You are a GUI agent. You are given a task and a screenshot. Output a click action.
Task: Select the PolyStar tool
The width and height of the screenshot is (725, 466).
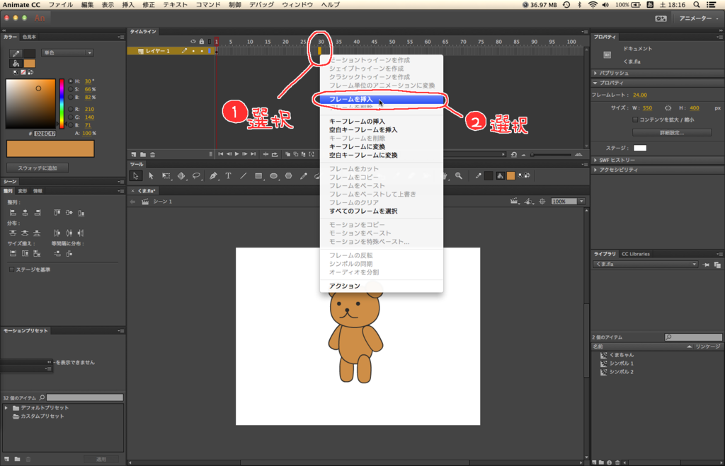(x=289, y=176)
